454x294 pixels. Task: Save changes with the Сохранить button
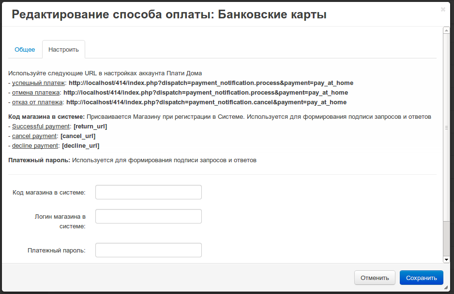click(x=421, y=278)
